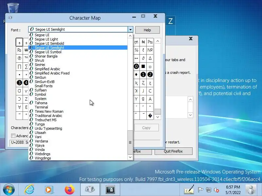Select Times New Roman font
The image size is (262, 196).
[x=78, y=111]
